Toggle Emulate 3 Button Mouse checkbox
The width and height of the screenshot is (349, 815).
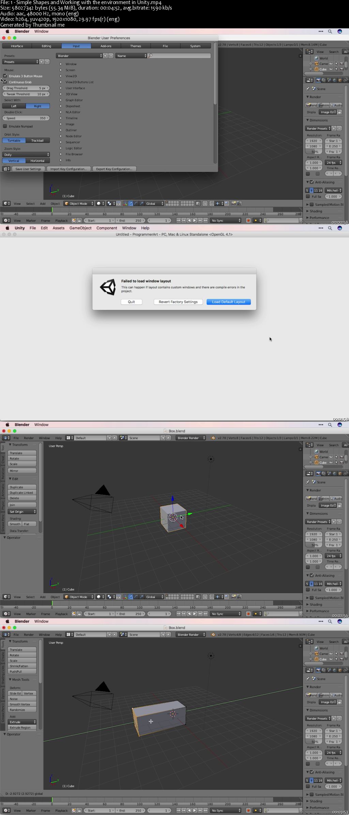click(5, 76)
